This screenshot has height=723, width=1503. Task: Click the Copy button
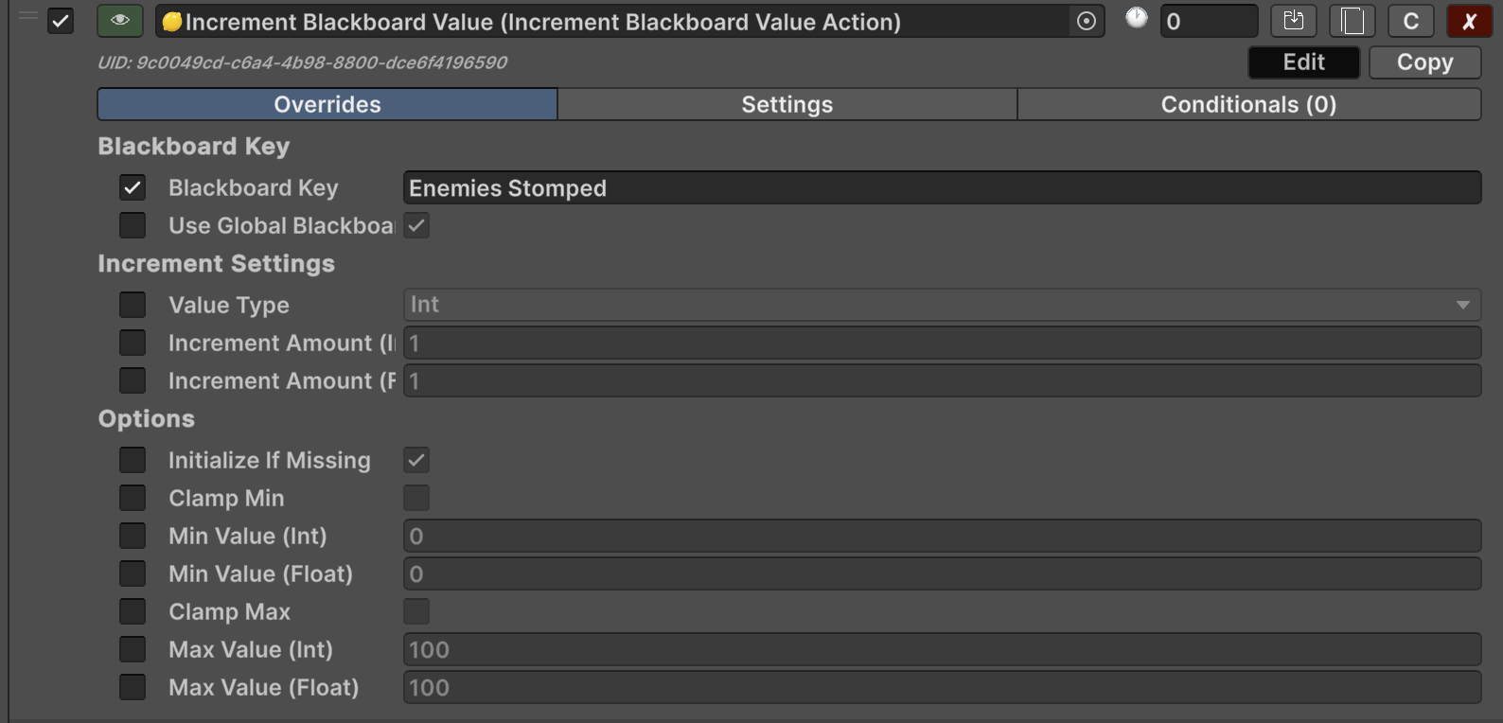coord(1424,62)
